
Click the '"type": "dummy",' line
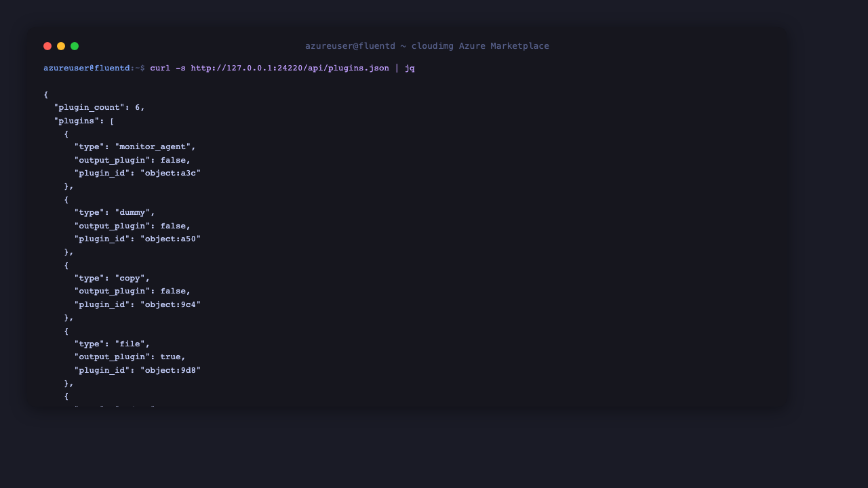tap(115, 212)
